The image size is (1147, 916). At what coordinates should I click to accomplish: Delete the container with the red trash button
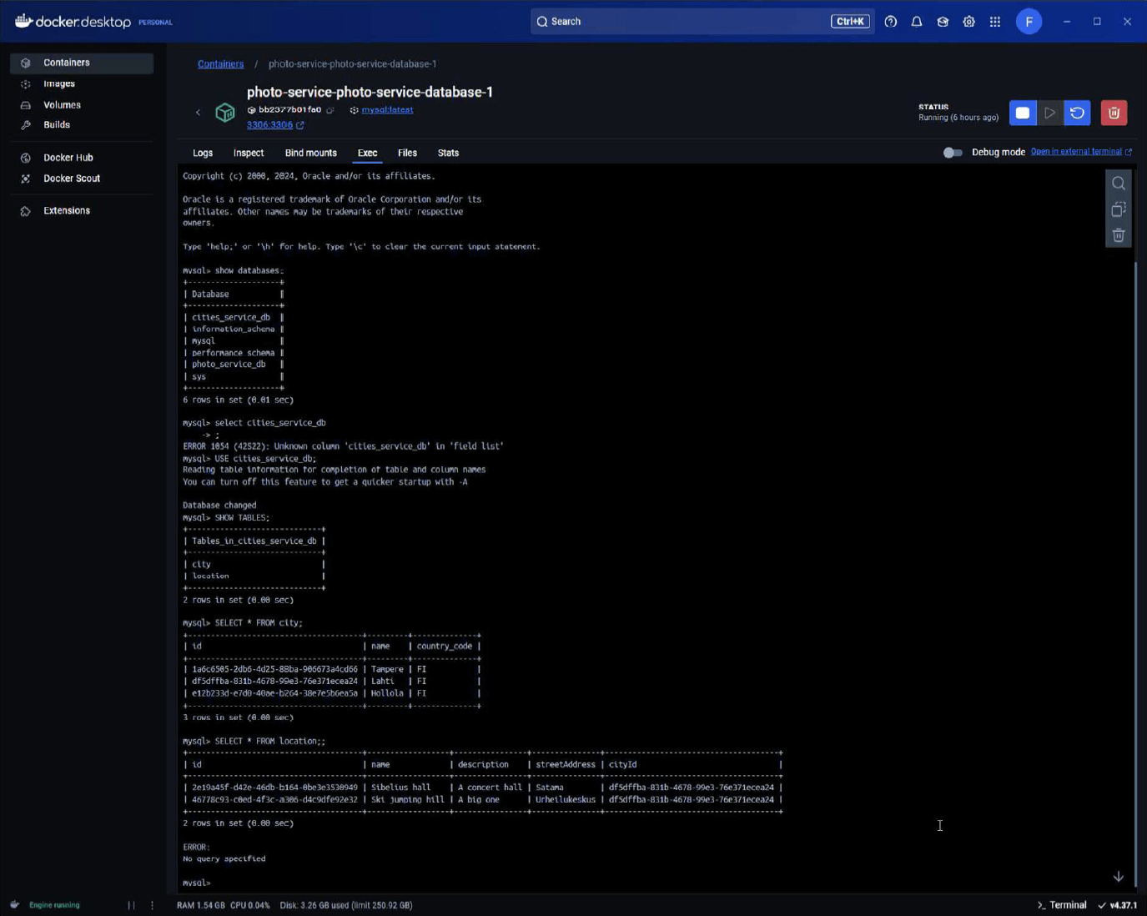[x=1114, y=113]
